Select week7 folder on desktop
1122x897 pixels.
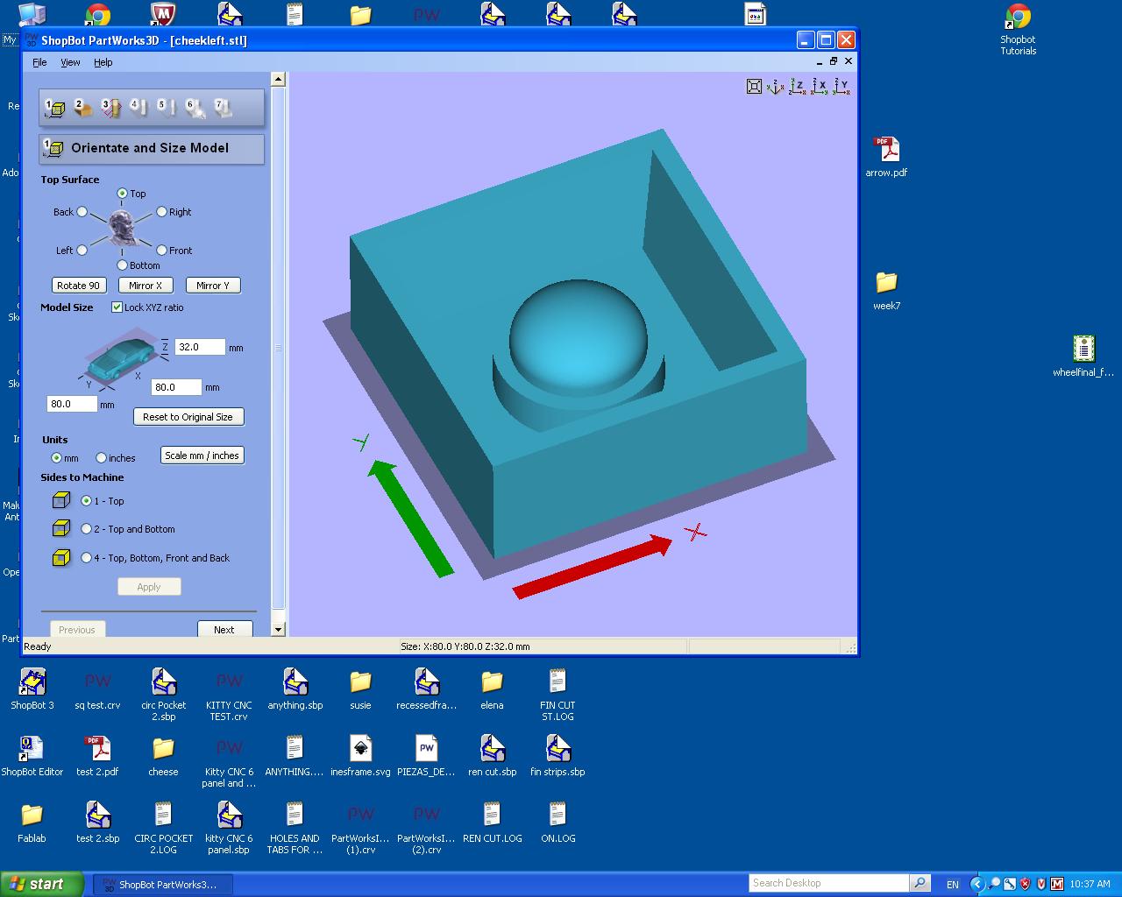pos(886,291)
